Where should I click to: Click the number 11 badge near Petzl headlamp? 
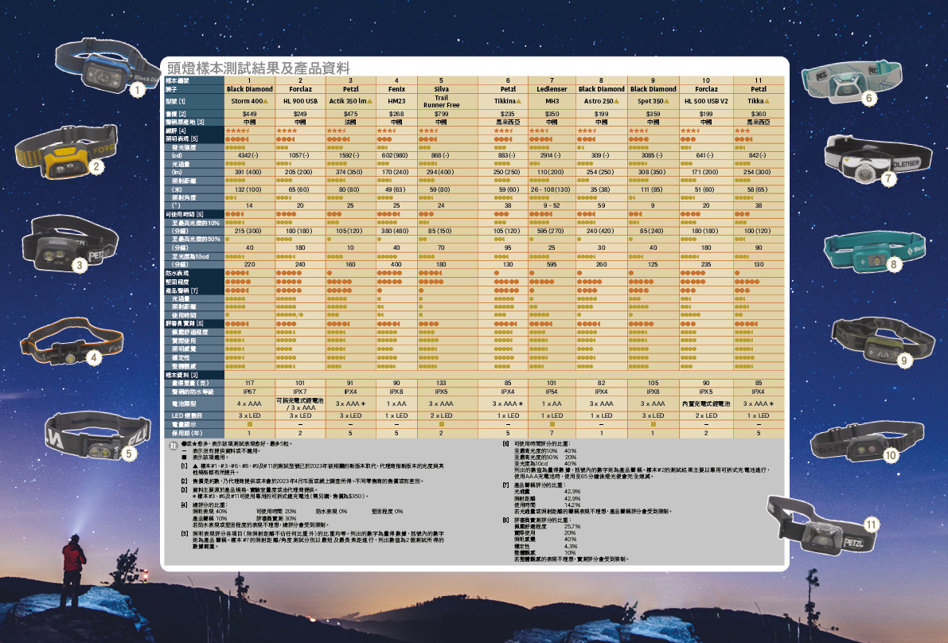tap(871, 524)
